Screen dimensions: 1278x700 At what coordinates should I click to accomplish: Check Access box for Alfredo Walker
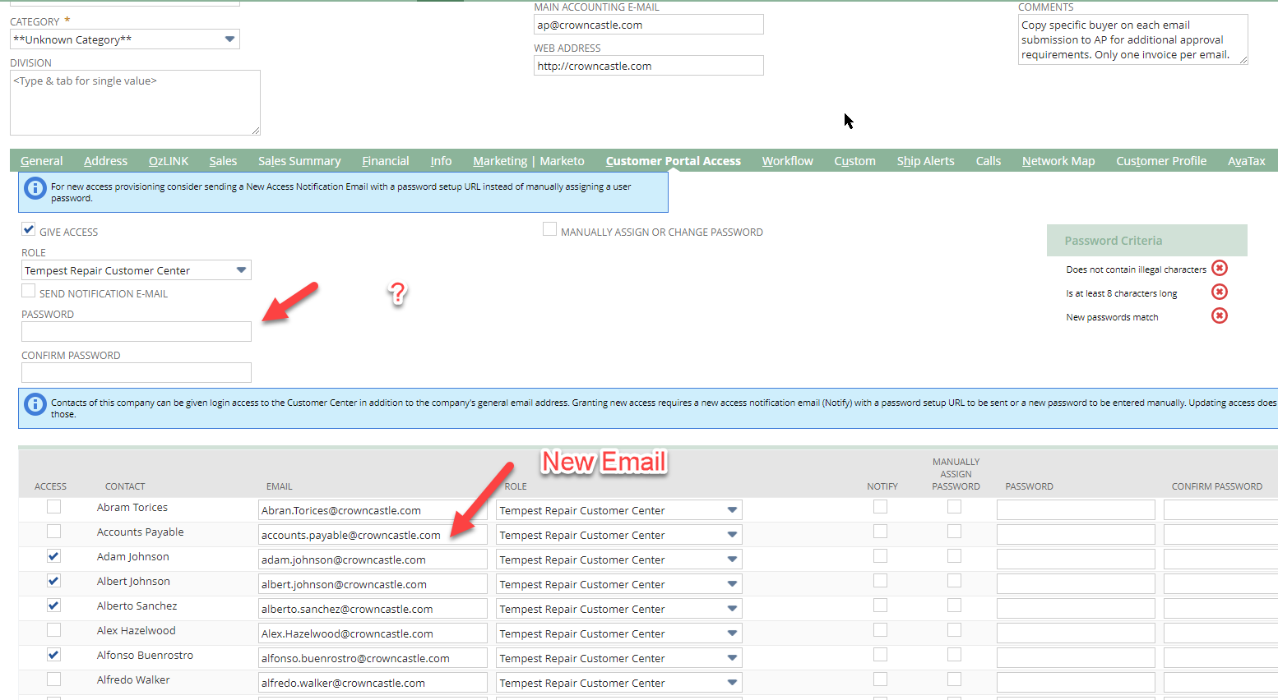pyautogui.click(x=54, y=679)
